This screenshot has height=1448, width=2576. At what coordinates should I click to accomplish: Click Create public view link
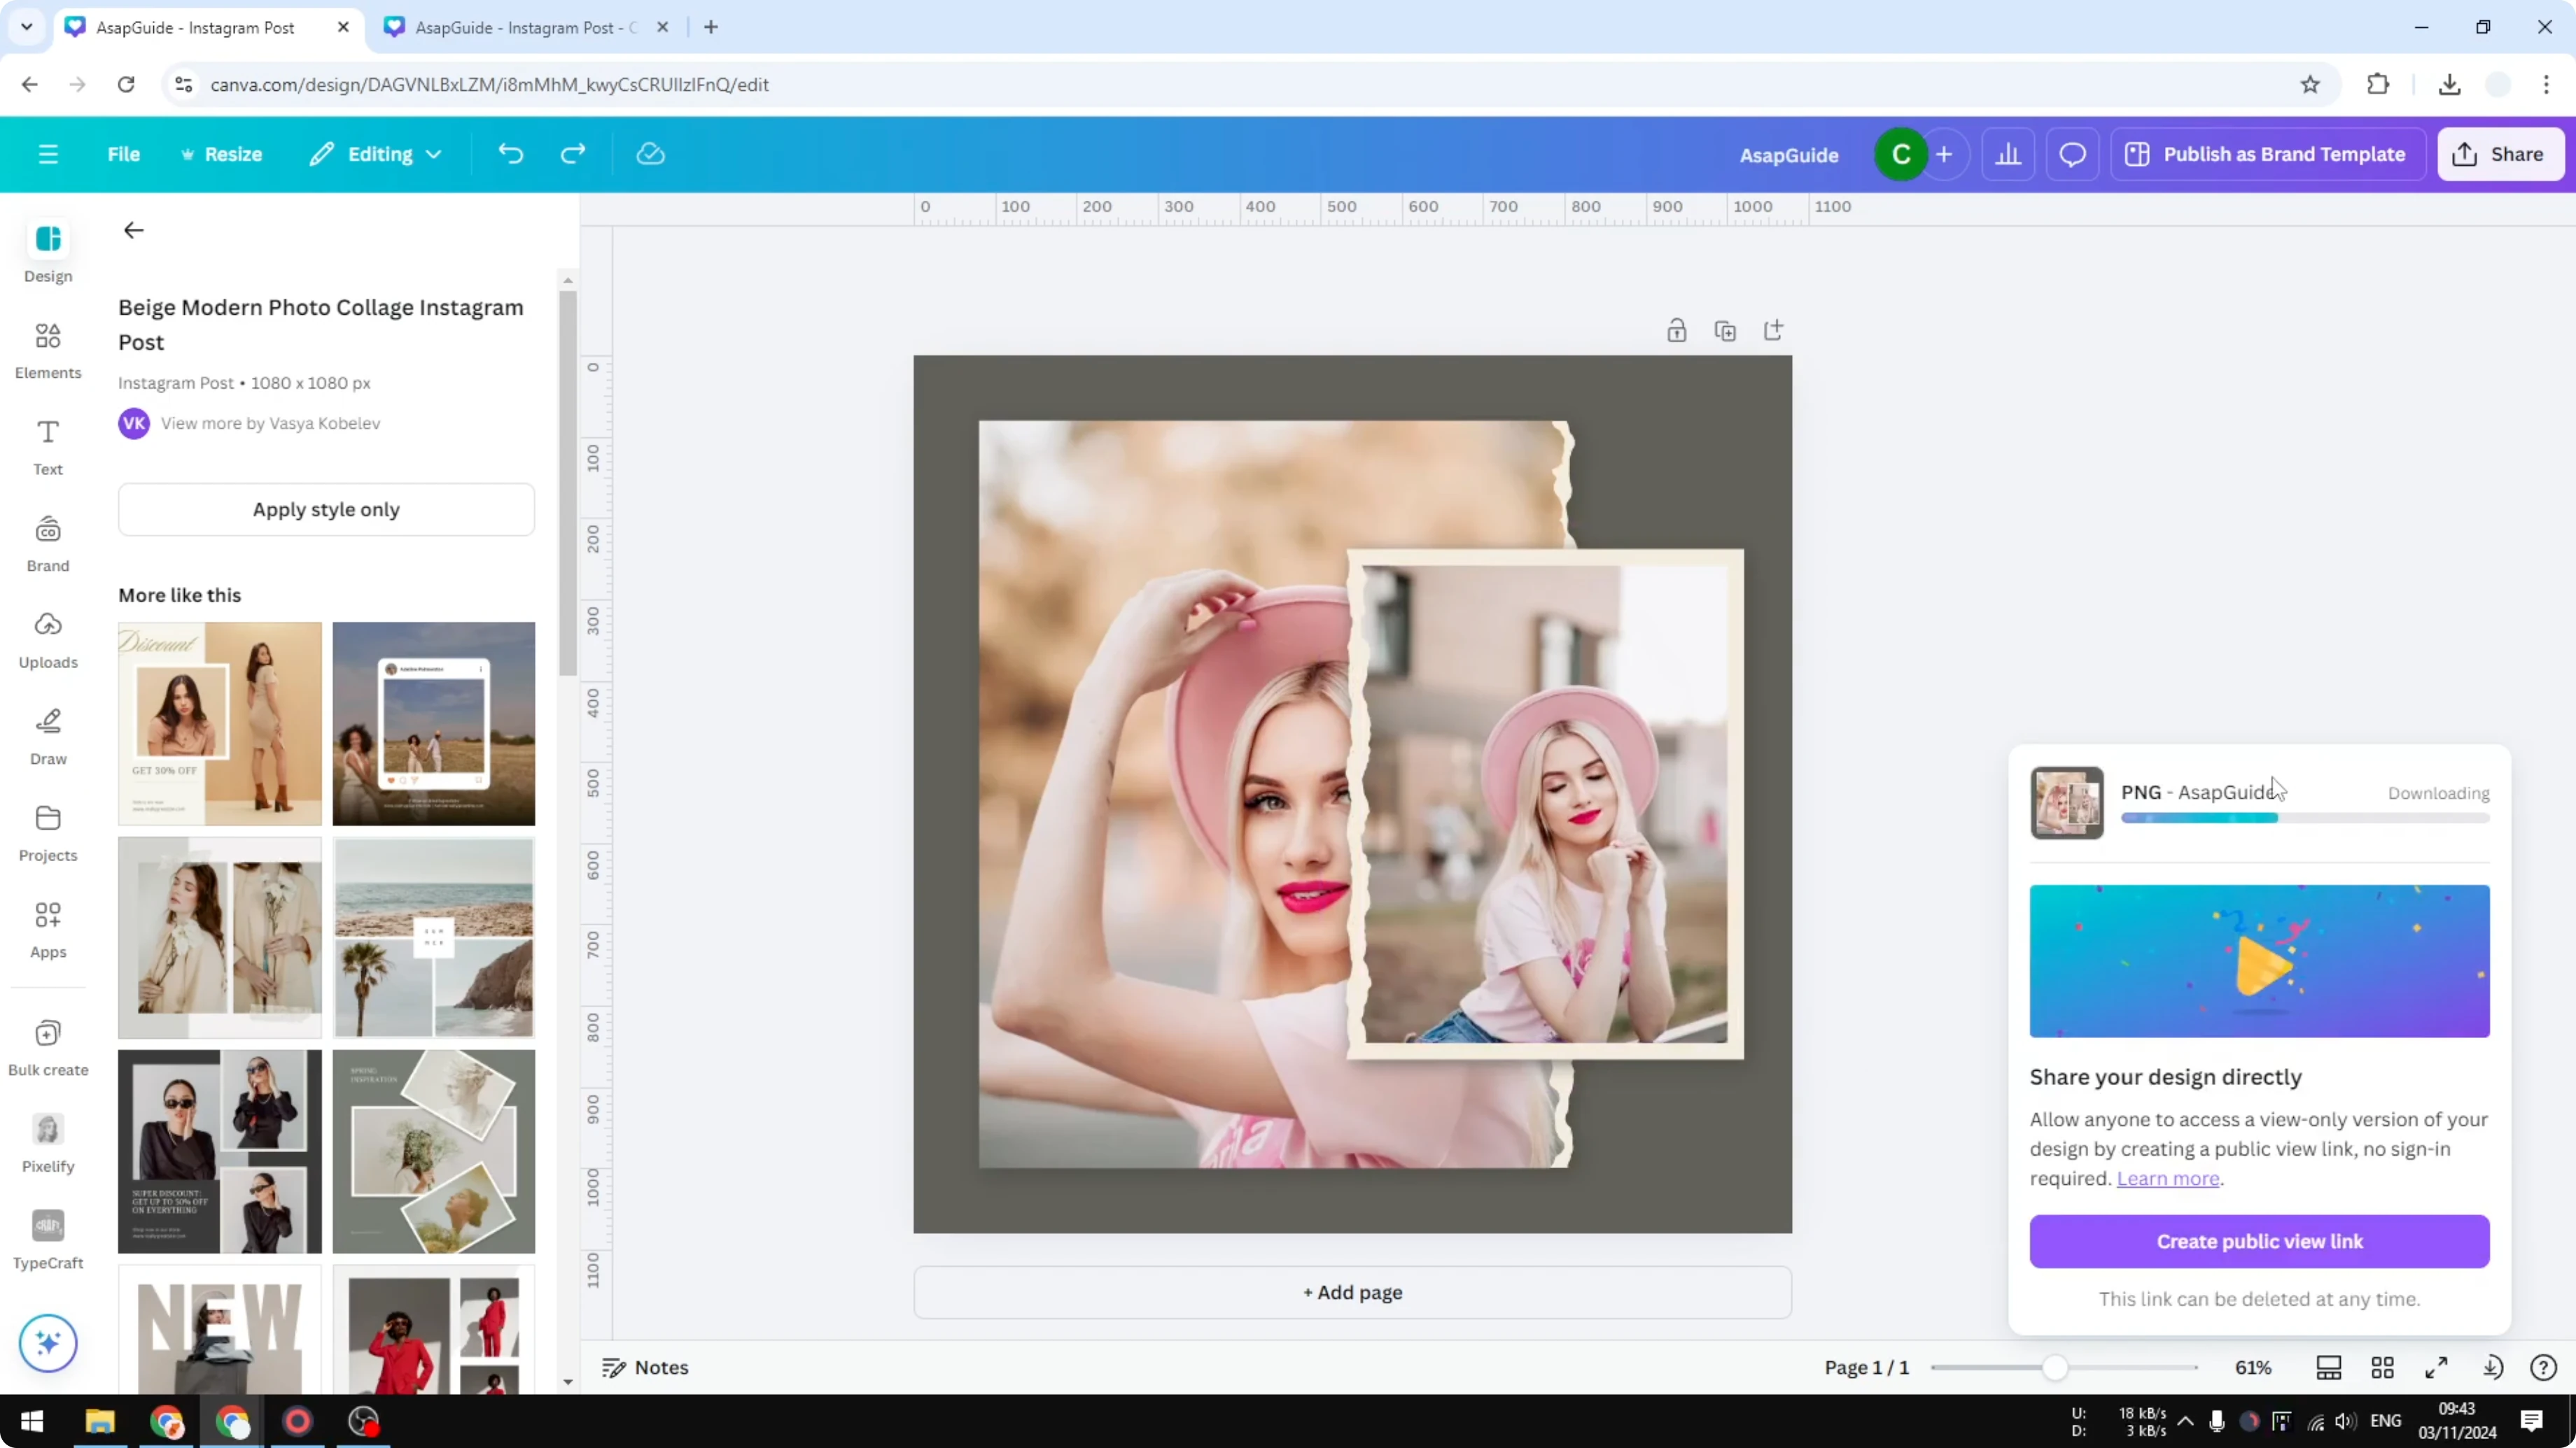(2259, 1241)
